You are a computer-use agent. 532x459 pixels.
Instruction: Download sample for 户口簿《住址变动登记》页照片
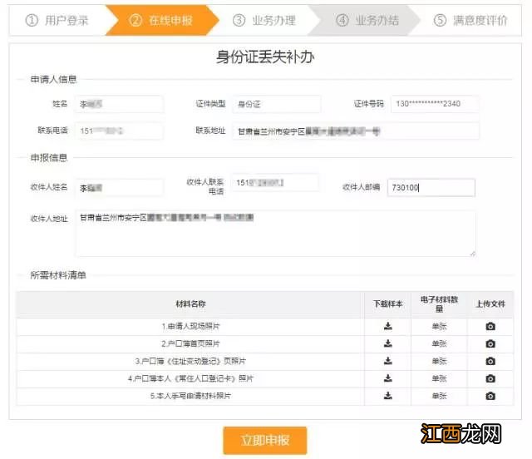pos(388,361)
